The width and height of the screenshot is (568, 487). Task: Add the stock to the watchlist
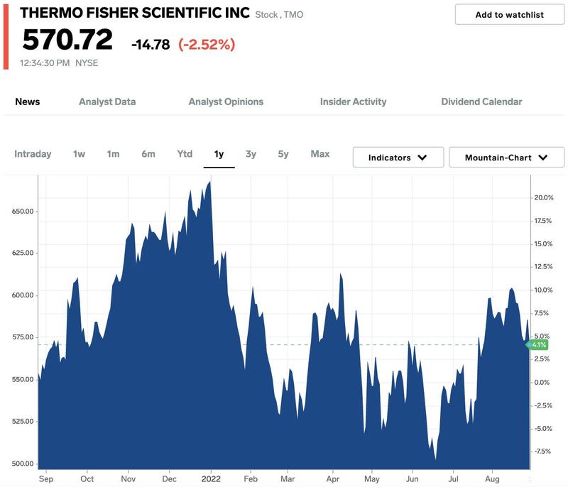[509, 15]
